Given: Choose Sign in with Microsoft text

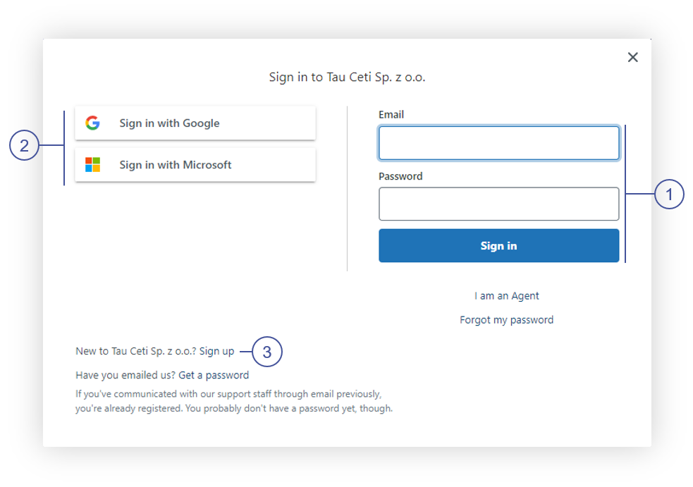Looking at the screenshot, I should click(x=175, y=165).
